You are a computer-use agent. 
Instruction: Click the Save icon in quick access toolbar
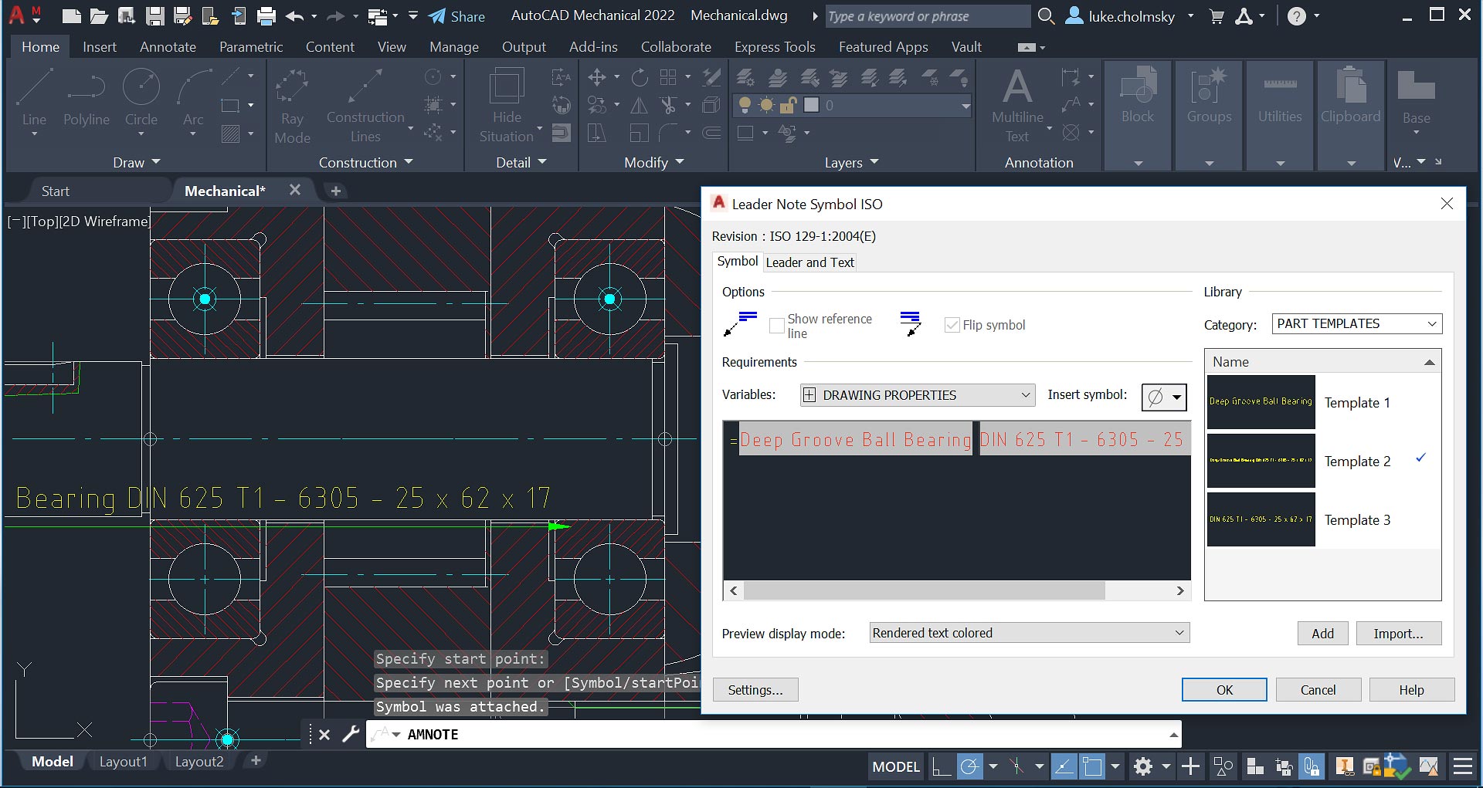155,16
